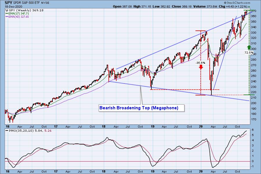The width and height of the screenshot is (261, 174).
Task: Click the green up-triangle beside Chg value
Action: [249, 7]
